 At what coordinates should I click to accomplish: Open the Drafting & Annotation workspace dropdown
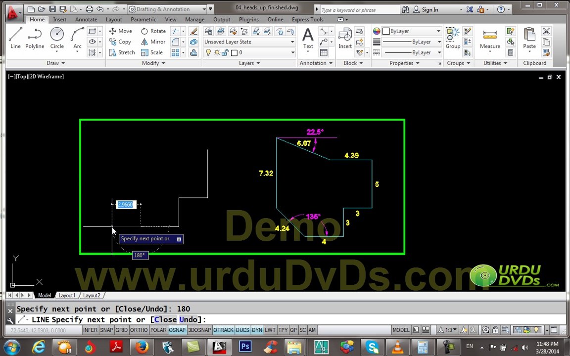167,9
